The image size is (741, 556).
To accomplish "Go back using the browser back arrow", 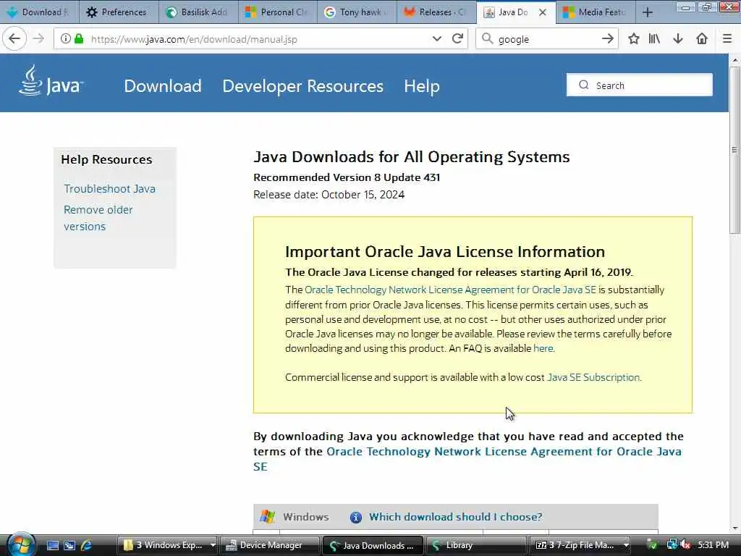I will point(14,38).
